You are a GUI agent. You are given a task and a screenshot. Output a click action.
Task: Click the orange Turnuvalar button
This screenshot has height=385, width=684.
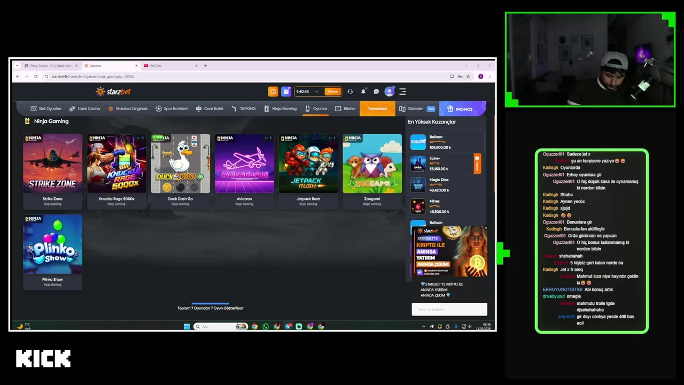377,109
